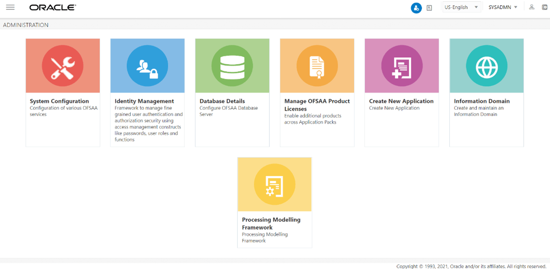The image size is (550, 269).
Task: Click the blue administrator avatar icon
Action: [416, 8]
